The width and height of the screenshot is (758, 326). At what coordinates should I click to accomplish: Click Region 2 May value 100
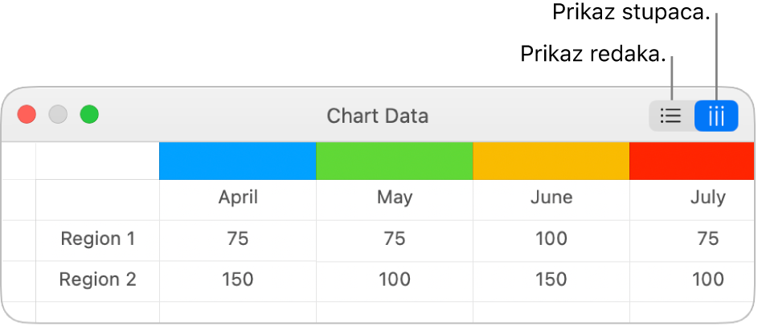(x=395, y=279)
